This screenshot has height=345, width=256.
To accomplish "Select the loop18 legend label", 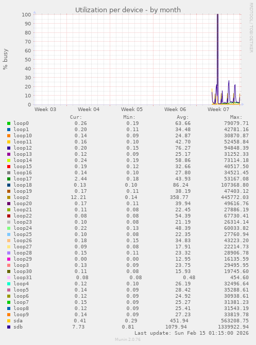I will pyautogui.click(x=23, y=185).
